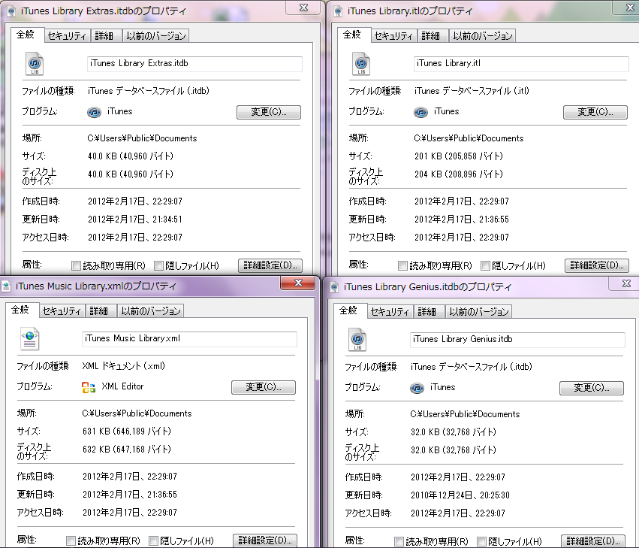The image size is (639, 548).
Task: Click 変更(C)... next to XML Editor
Action: 264,387
